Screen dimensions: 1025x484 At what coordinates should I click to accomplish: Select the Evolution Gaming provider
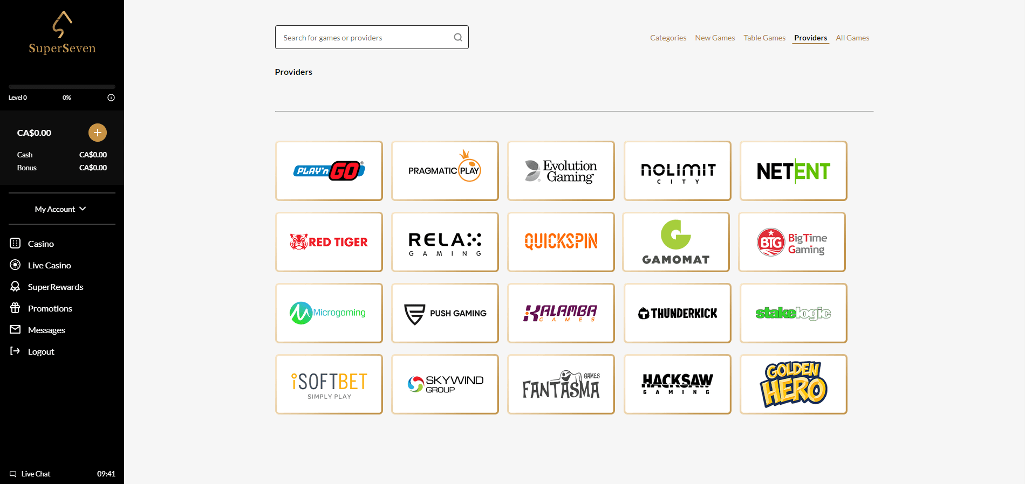(x=561, y=171)
